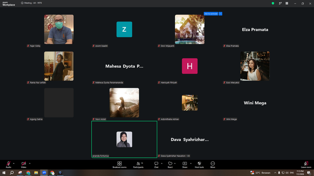Screen dimensions: 314x176
Task: Select Rania Nur arifah's profile photo
Action: pyautogui.click(x=59, y=66)
